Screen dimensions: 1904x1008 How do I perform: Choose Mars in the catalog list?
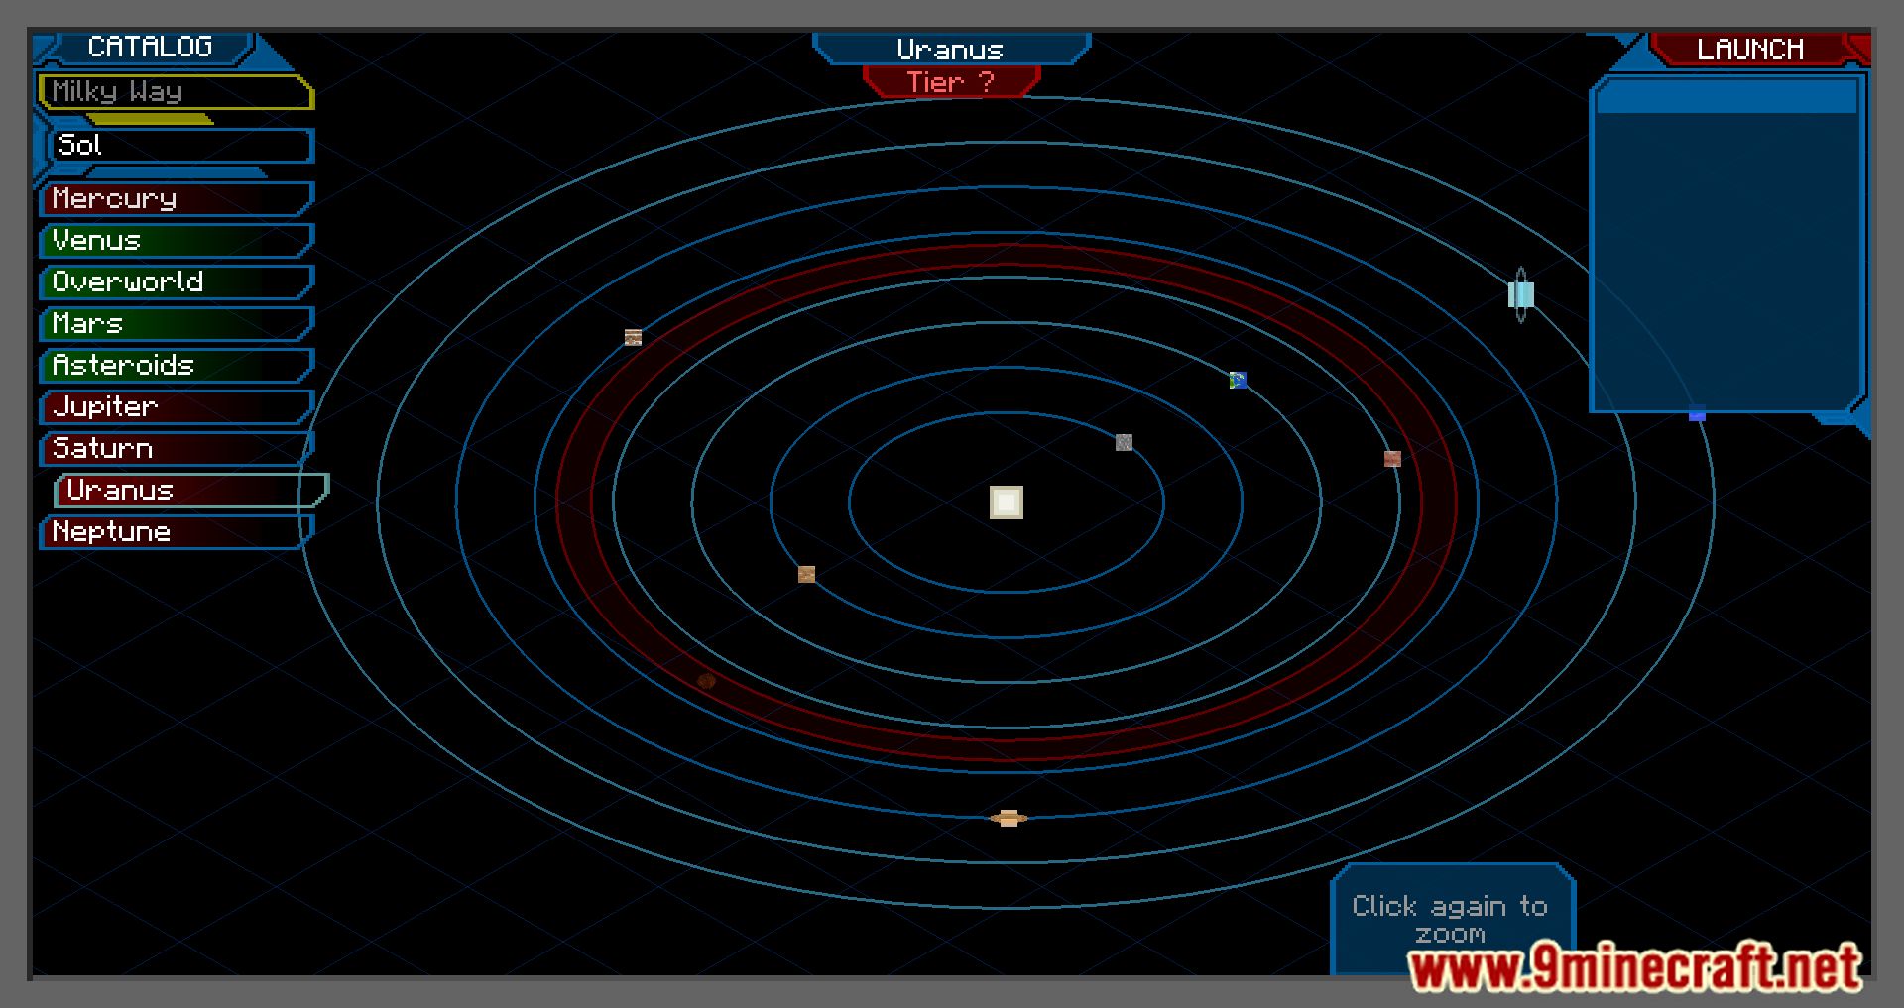[177, 324]
